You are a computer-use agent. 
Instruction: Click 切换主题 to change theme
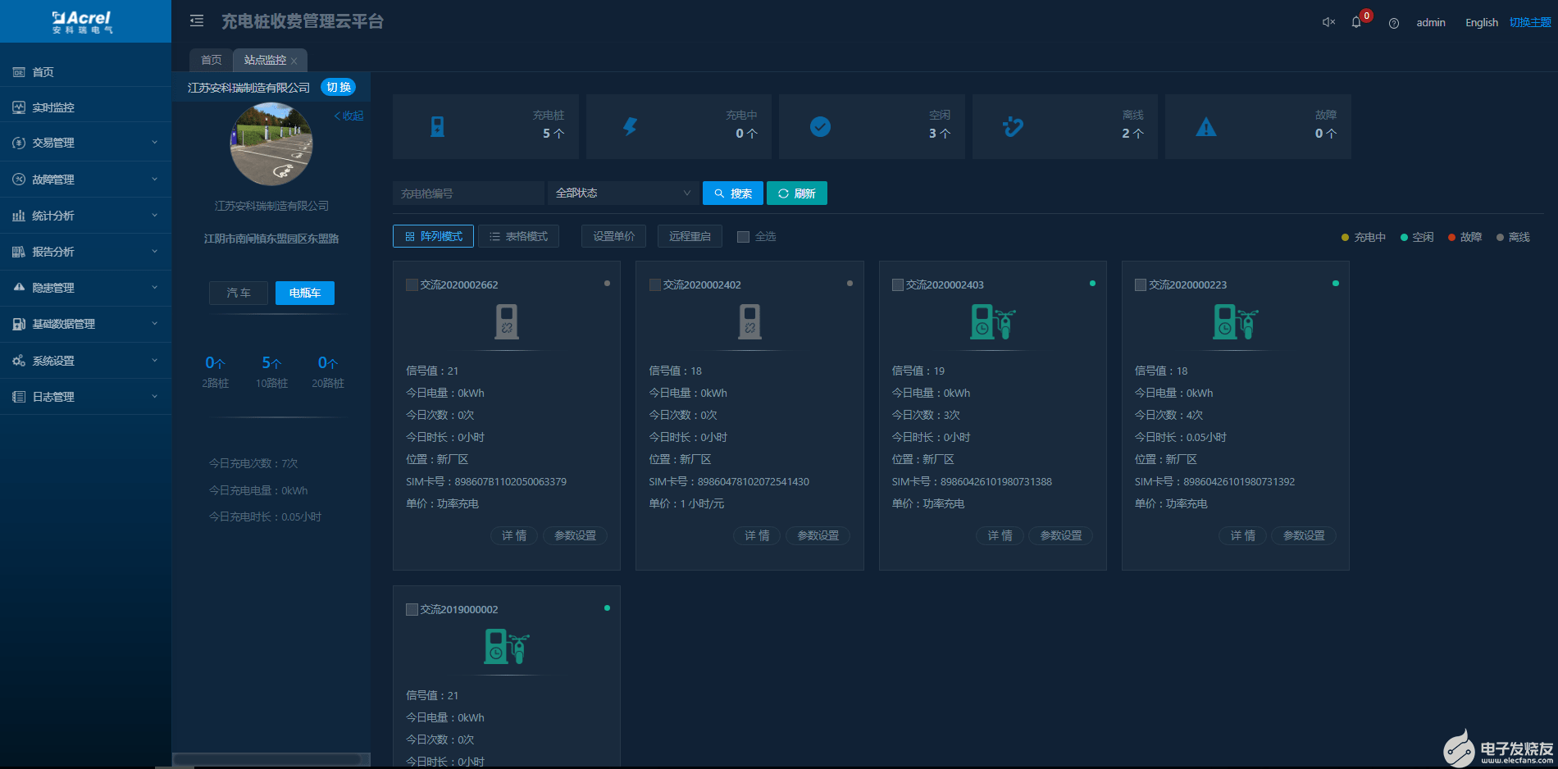click(1530, 23)
